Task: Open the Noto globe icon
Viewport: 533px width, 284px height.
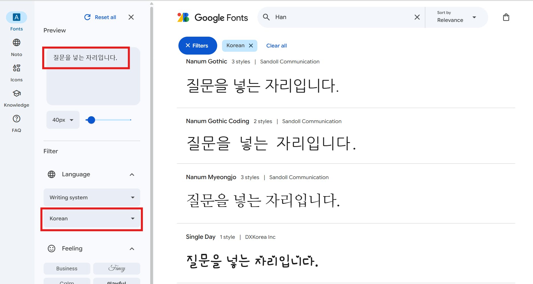Action: [x=17, y=43]
